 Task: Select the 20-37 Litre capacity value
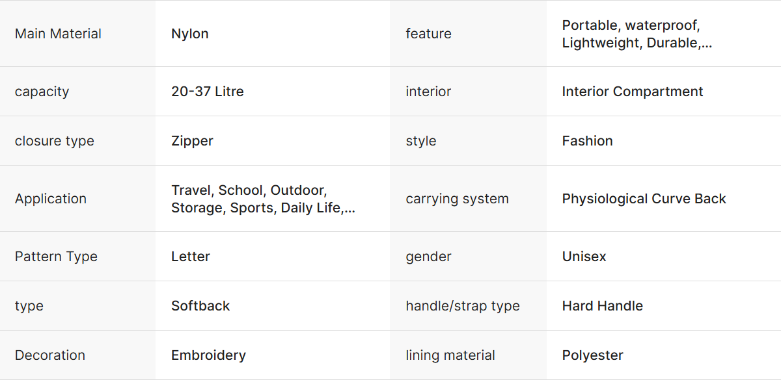coord(208,92)
